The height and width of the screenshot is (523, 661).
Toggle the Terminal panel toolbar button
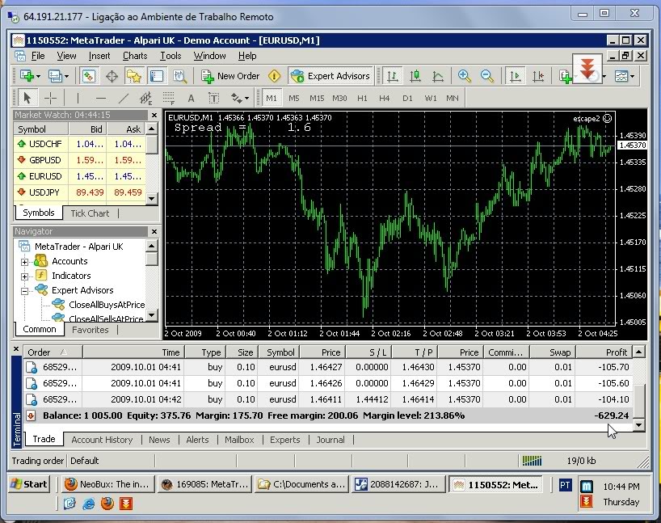[157, 76]
